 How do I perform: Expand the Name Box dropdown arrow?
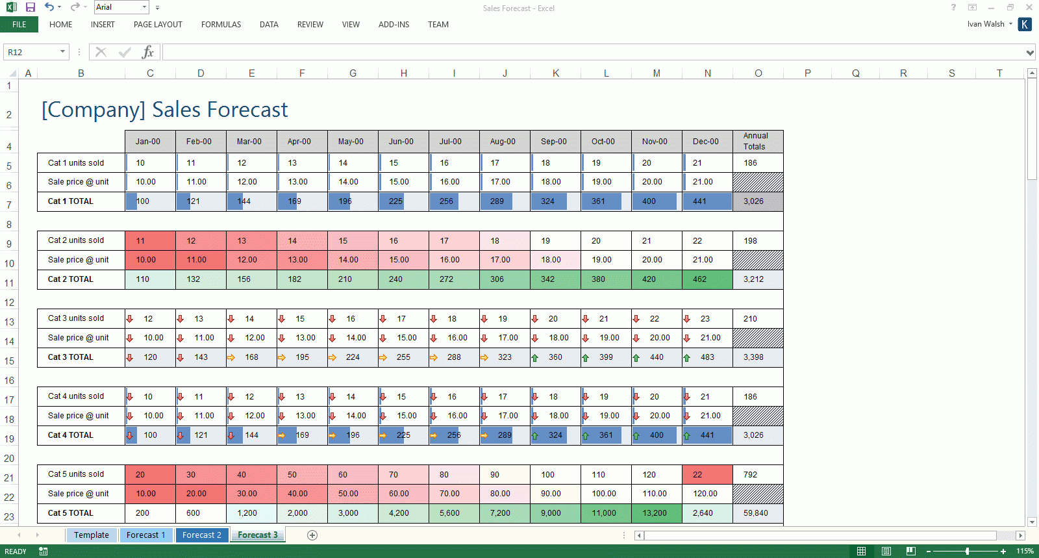point(62,52)
